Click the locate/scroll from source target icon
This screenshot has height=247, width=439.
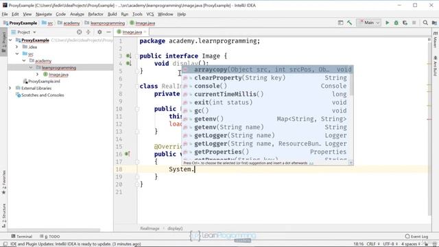(x=80, y=32)
